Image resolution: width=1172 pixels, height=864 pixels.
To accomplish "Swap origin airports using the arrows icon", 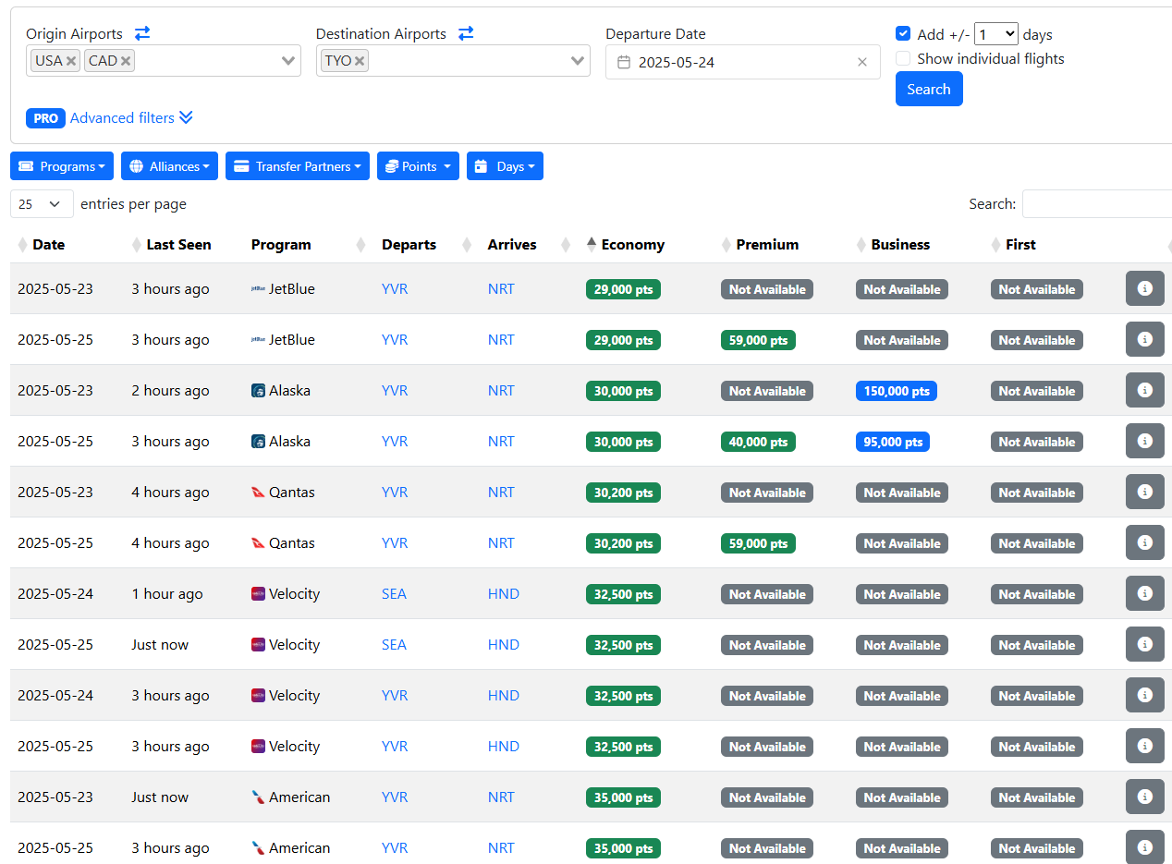I will (x=142, y=33).
